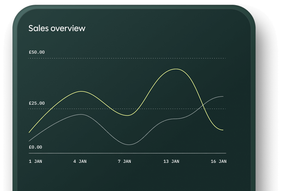
Task: Select the white dotted curve's peak above 4 JAN
Action: (x=81, y=114)
